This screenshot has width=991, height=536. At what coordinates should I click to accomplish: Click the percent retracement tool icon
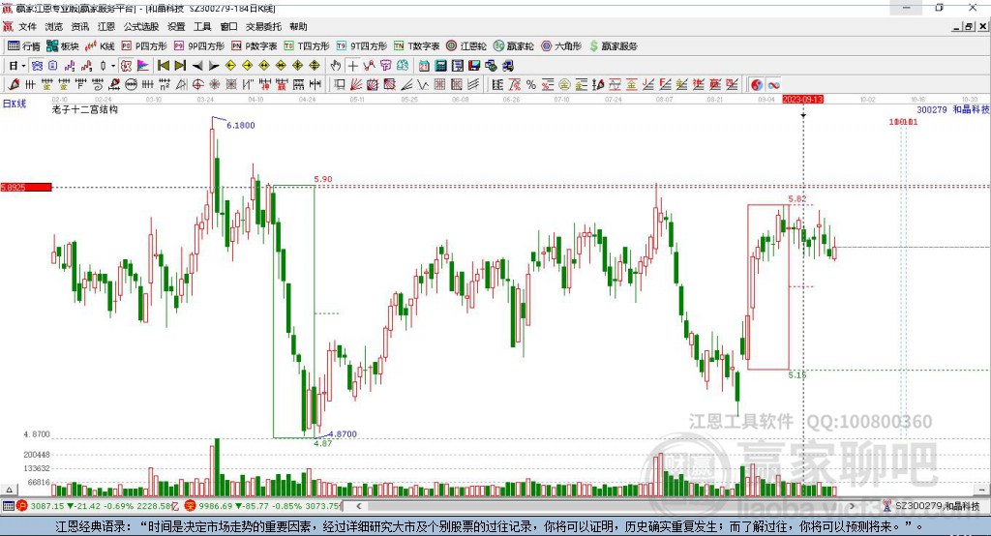pyautogui.click(x=530, y=85)
